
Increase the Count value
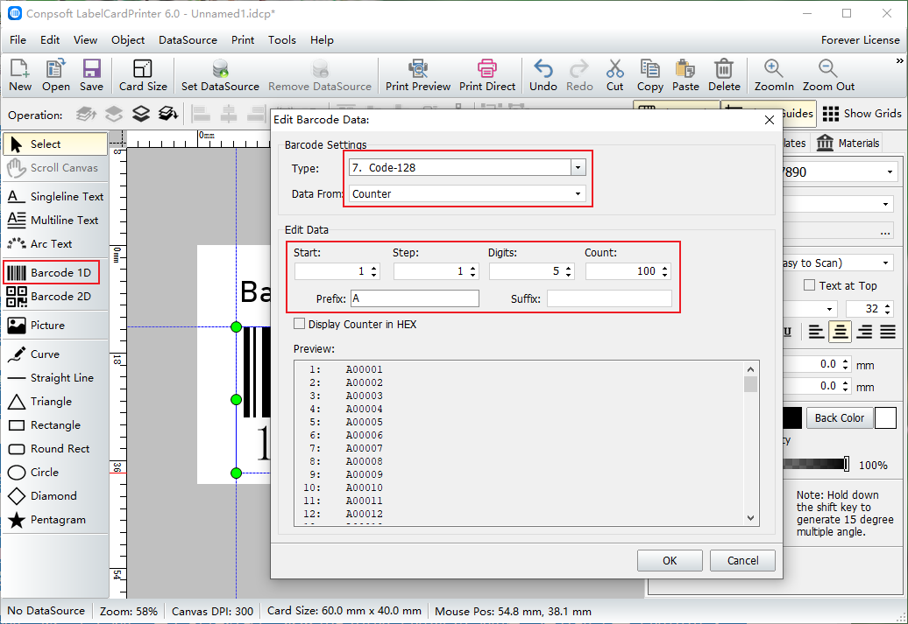pyautogui.click(x=664, y=268)
